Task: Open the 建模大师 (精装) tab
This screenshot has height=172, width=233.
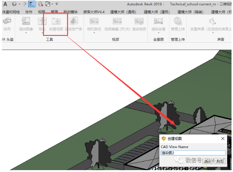Action: coord(190,12)
